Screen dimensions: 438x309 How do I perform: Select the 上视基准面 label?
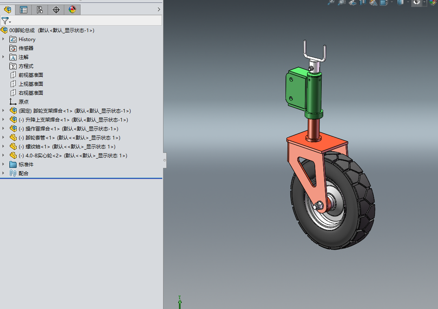tap(31, 84)
